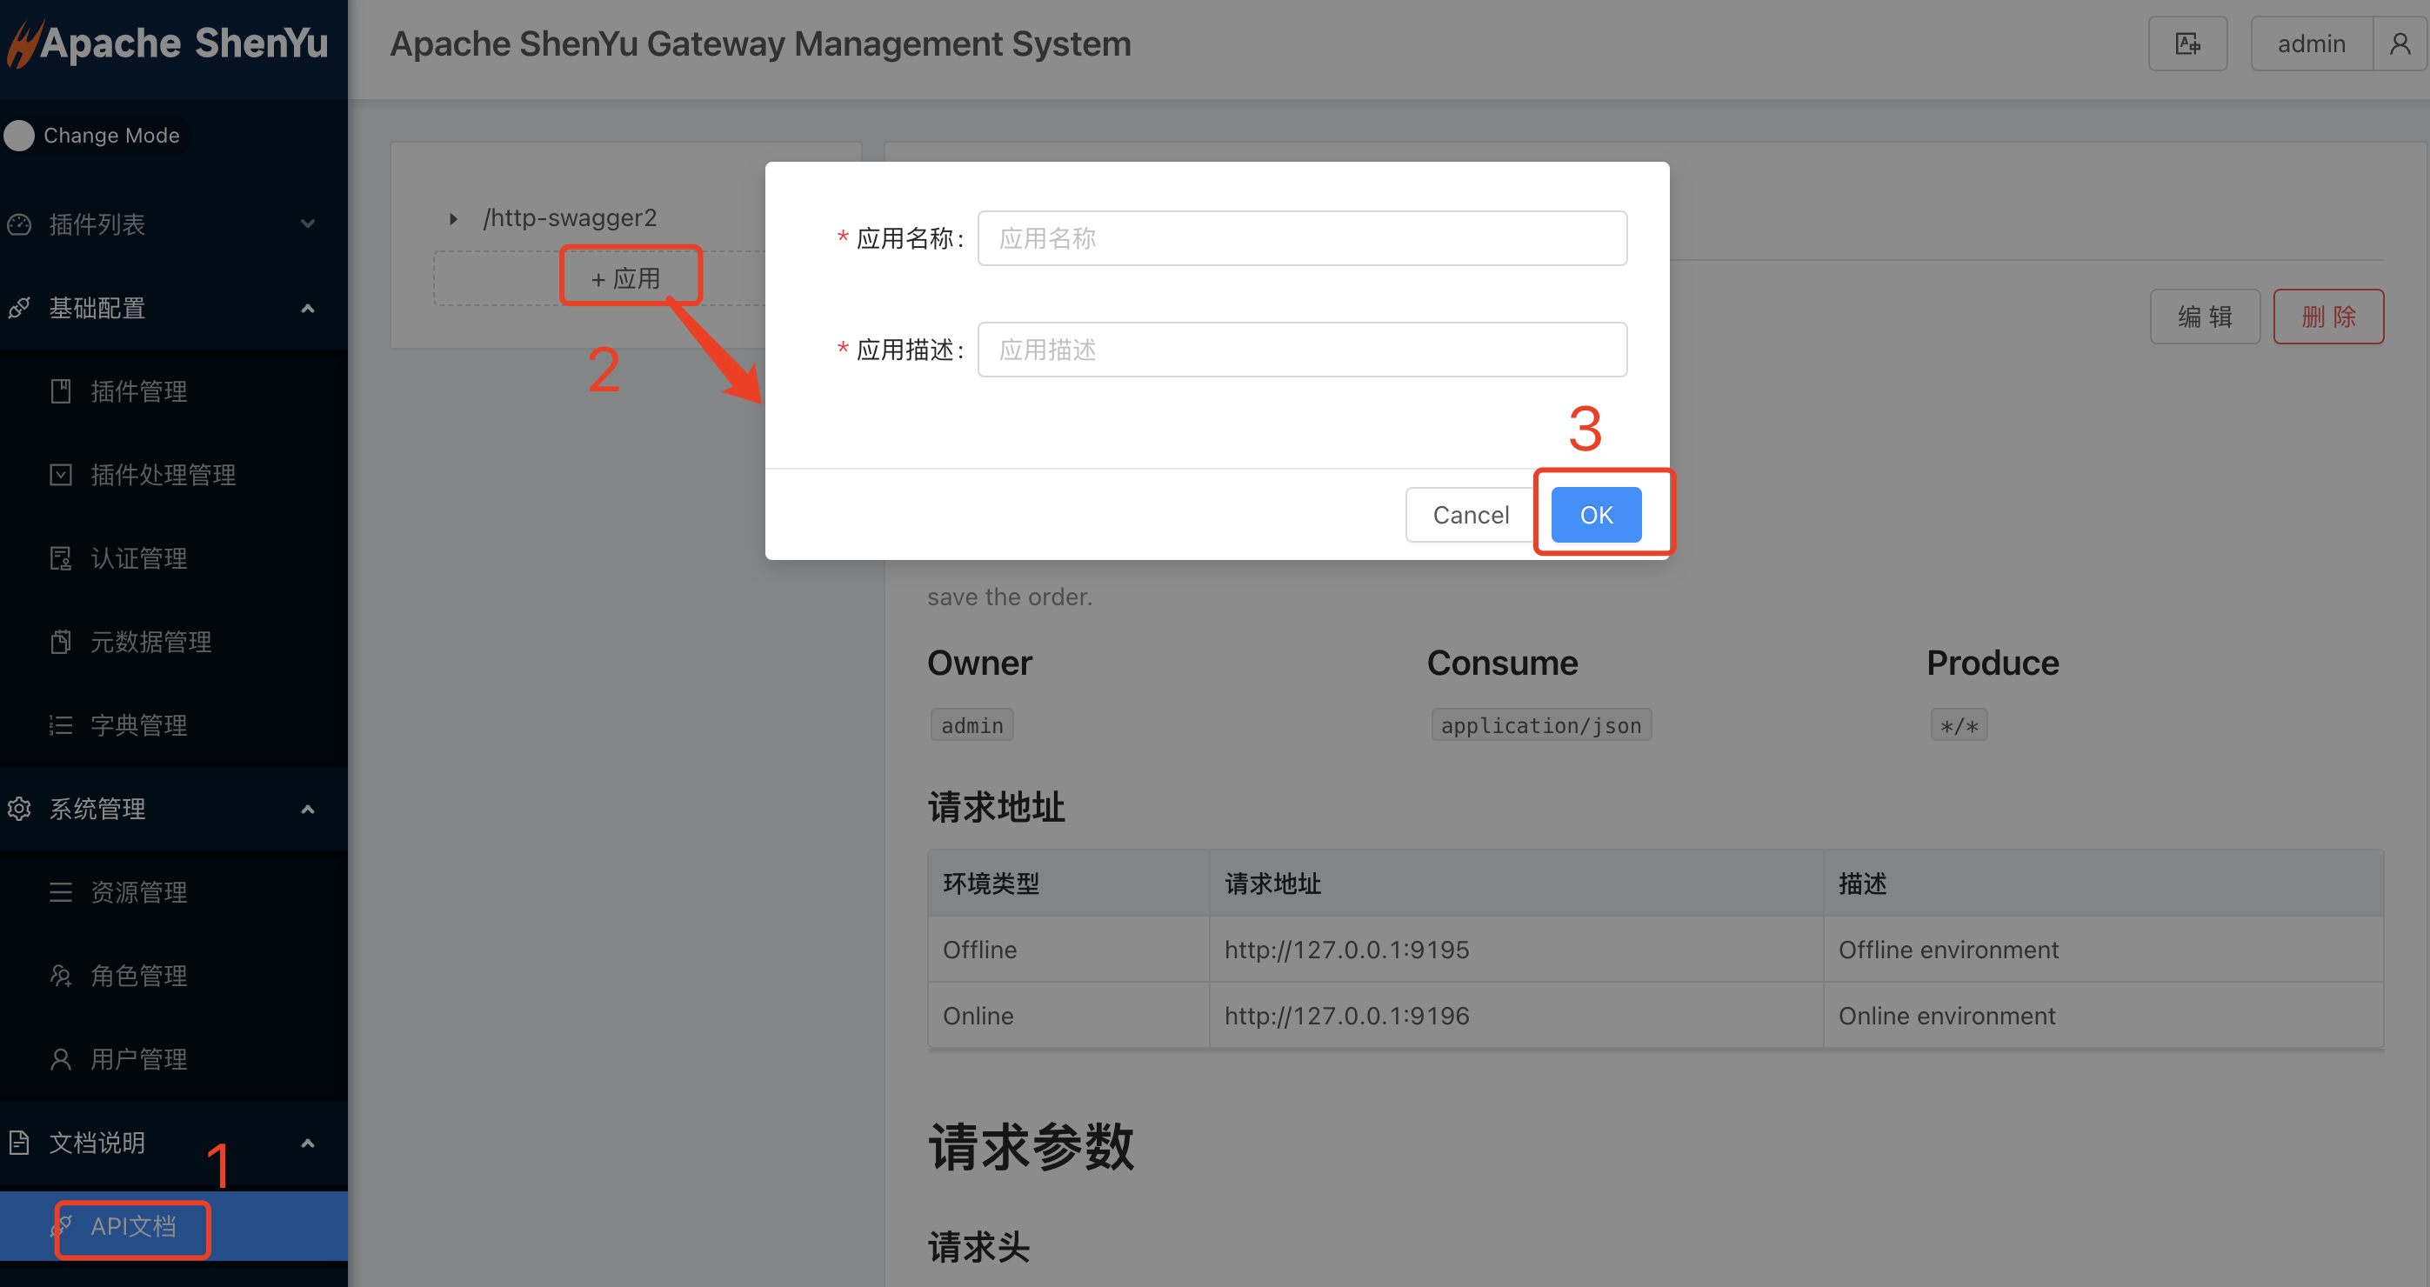Click the 字典管理 list icon
This screenshot has height=1287, width=2430.
tap(60, 724)
